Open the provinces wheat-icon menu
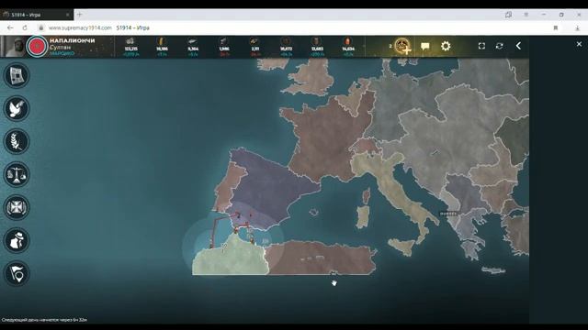 click(x=17, y=141)
